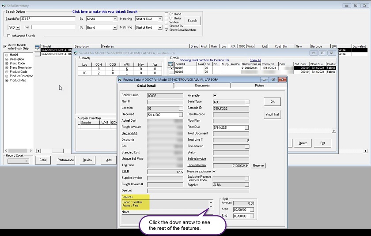Open the first Matching Start of Field dropdown
The width and height of the screenshot is (371, 236).
point(160,19)
